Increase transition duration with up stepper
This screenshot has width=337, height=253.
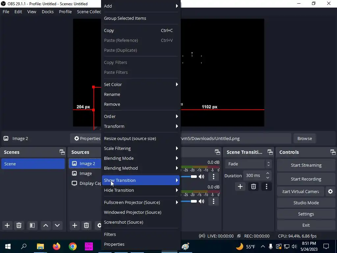(x=268, y=173)
